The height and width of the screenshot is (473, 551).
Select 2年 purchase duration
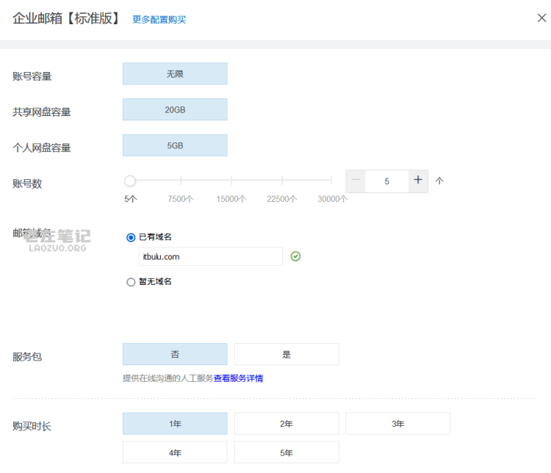tap(287, 424)
